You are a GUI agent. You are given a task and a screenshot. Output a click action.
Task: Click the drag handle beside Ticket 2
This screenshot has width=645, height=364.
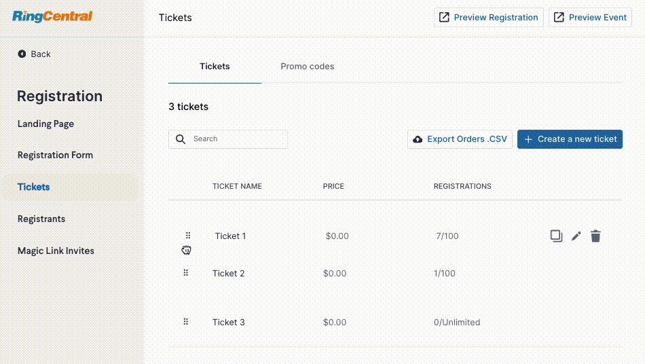(185, 273)
